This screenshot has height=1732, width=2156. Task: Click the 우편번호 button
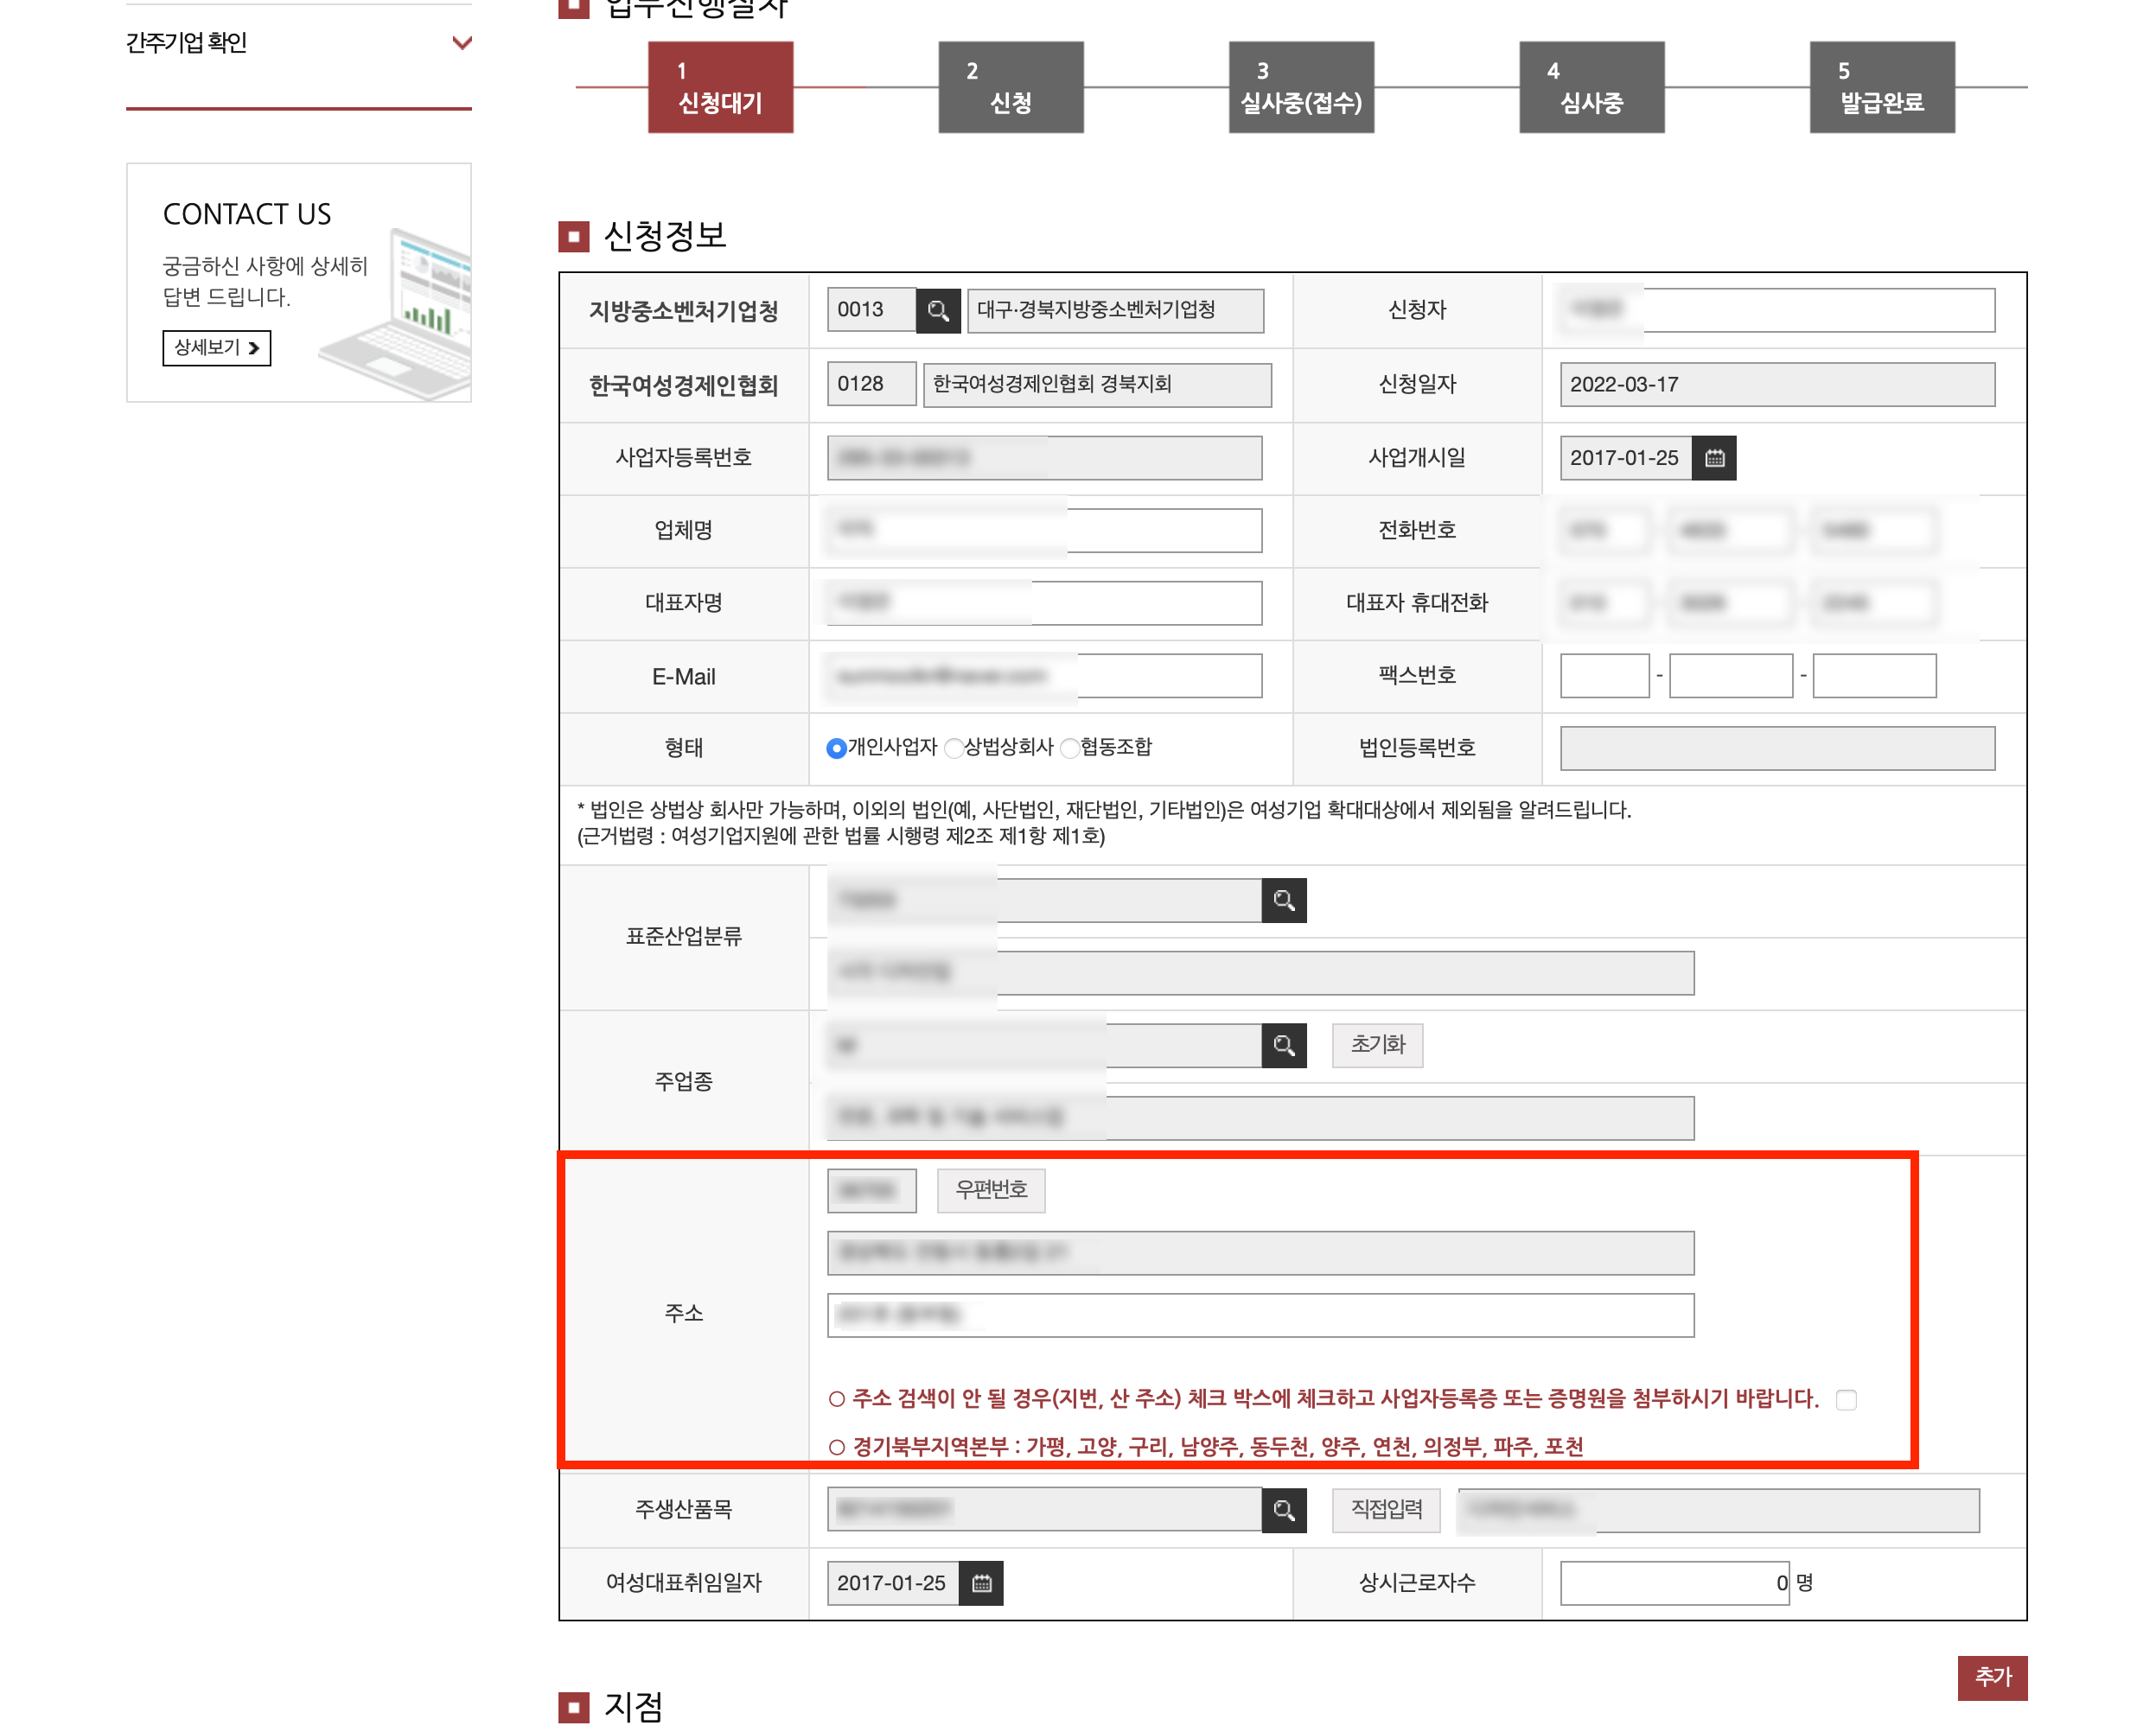[991, 1190]
